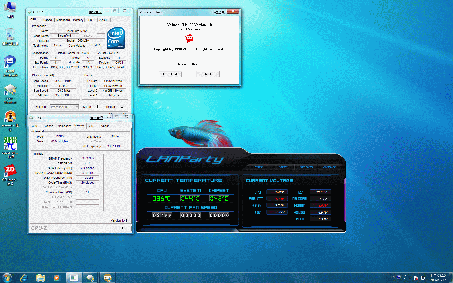Open the taskbar clock showing 09:10

tap(438, 278)
